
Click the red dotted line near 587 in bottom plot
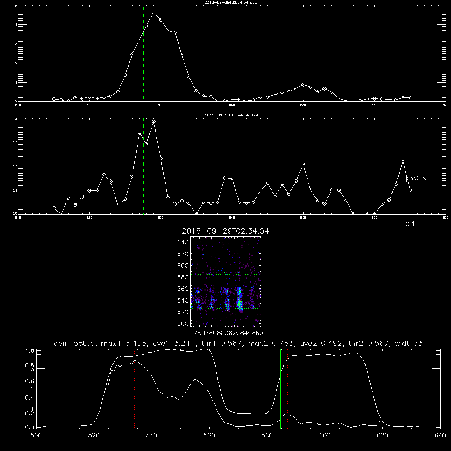click(287, 388)
